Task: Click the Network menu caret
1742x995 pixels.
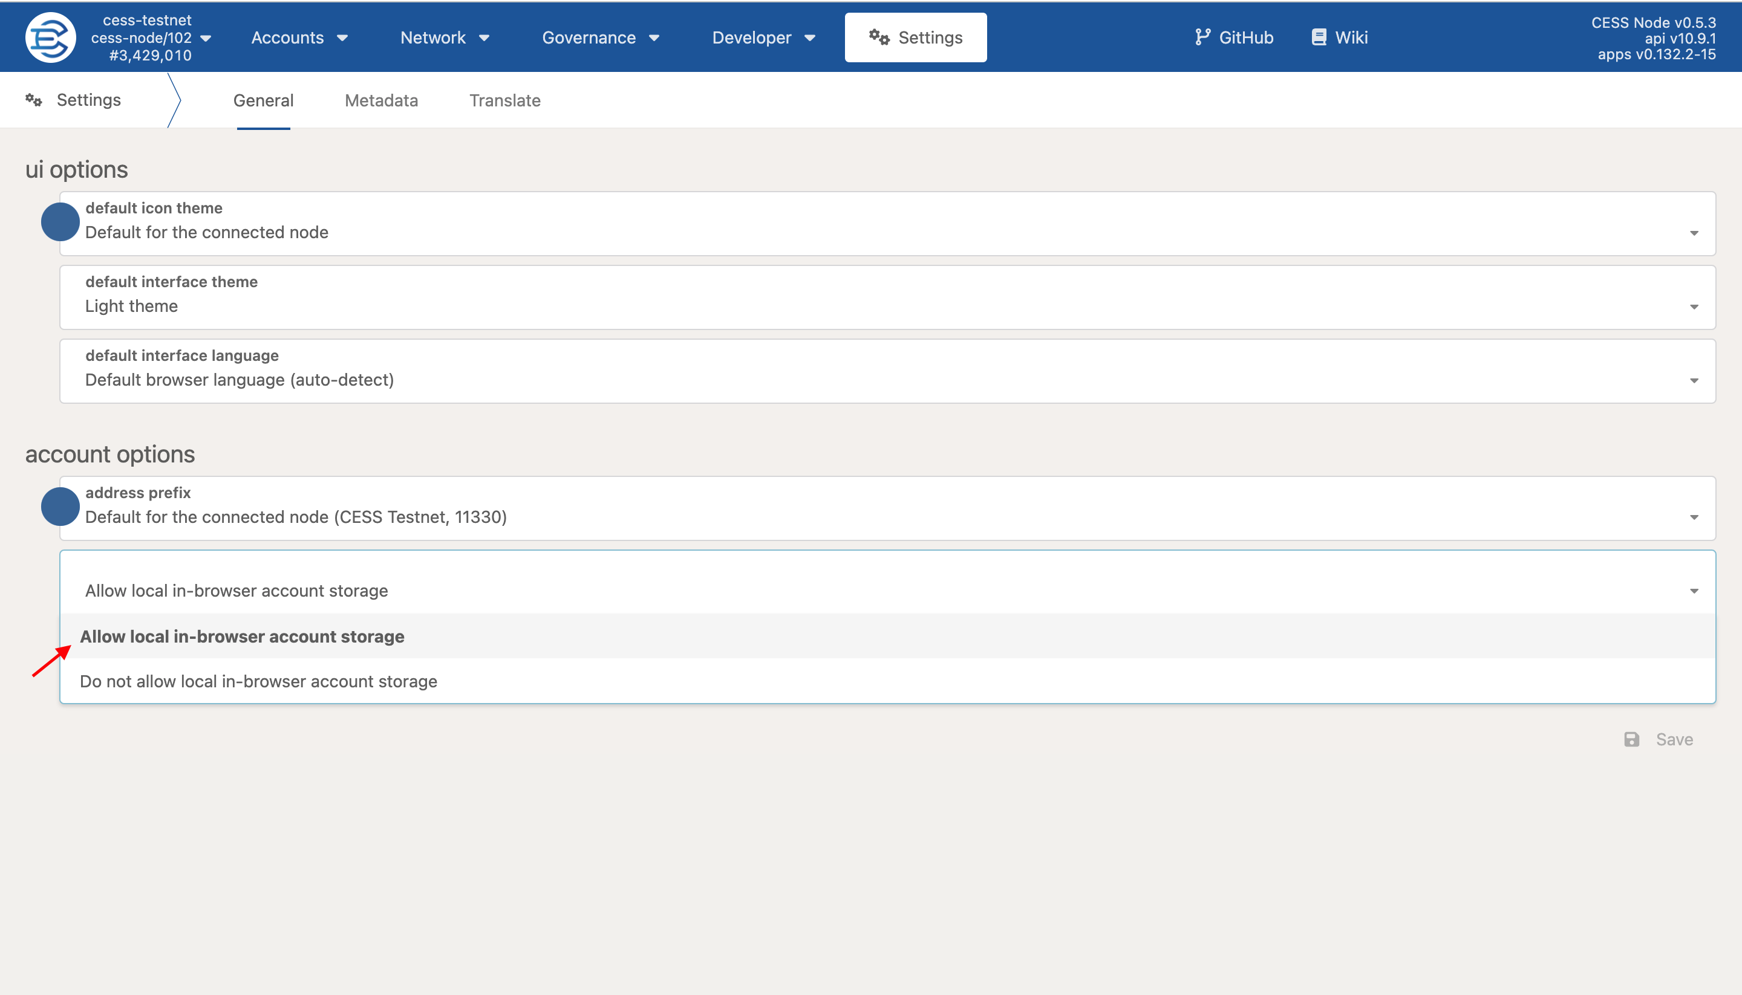Action: (x=484, y=38)
